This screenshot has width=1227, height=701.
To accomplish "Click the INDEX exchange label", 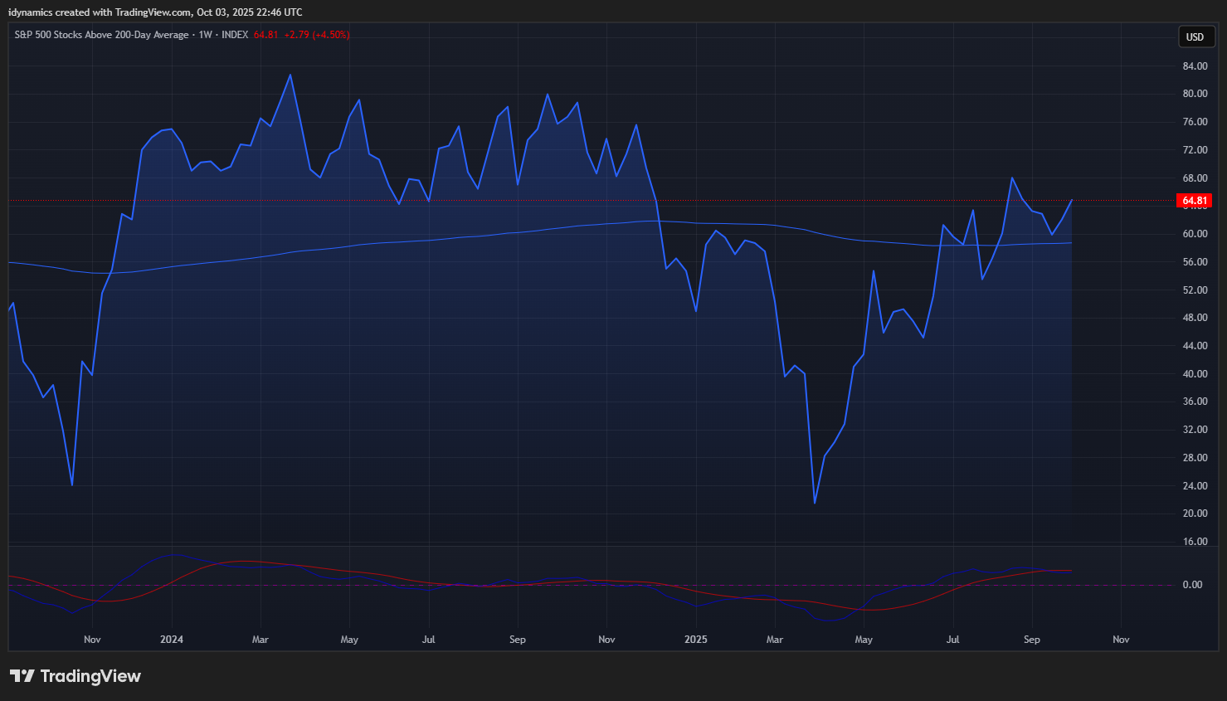I will coord(235,35).
